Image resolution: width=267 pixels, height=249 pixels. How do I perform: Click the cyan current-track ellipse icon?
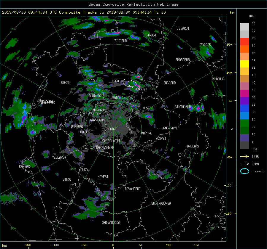point(244,171)
